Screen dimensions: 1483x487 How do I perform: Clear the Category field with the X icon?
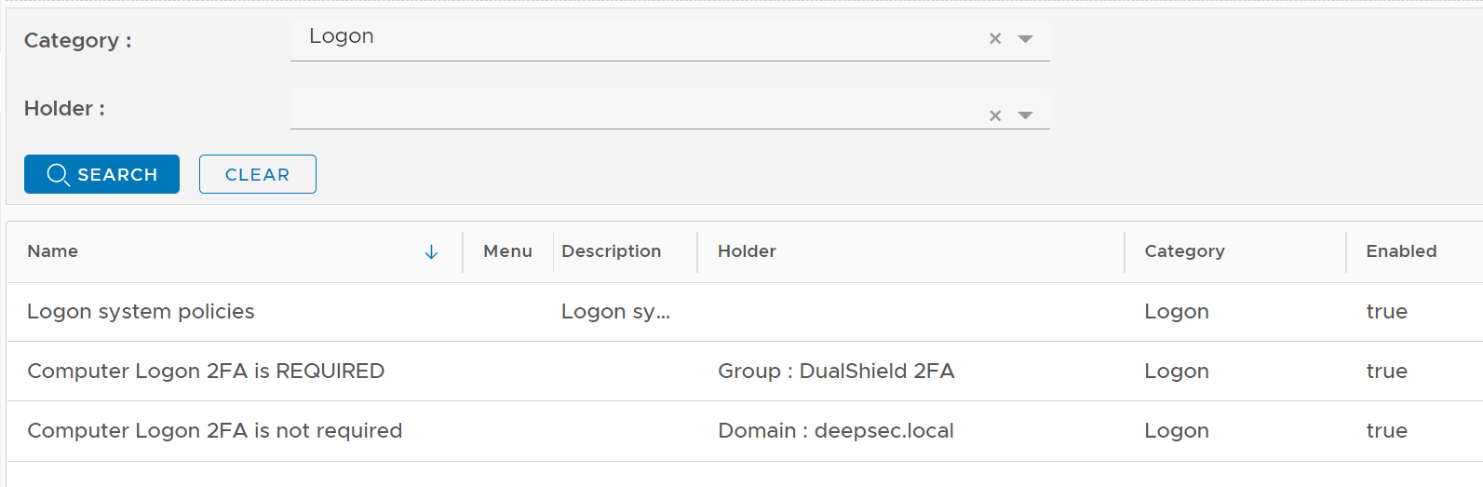pos(995,39)
